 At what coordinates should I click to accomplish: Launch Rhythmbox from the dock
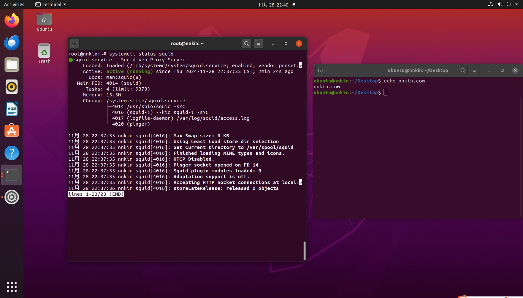point(12,87)
